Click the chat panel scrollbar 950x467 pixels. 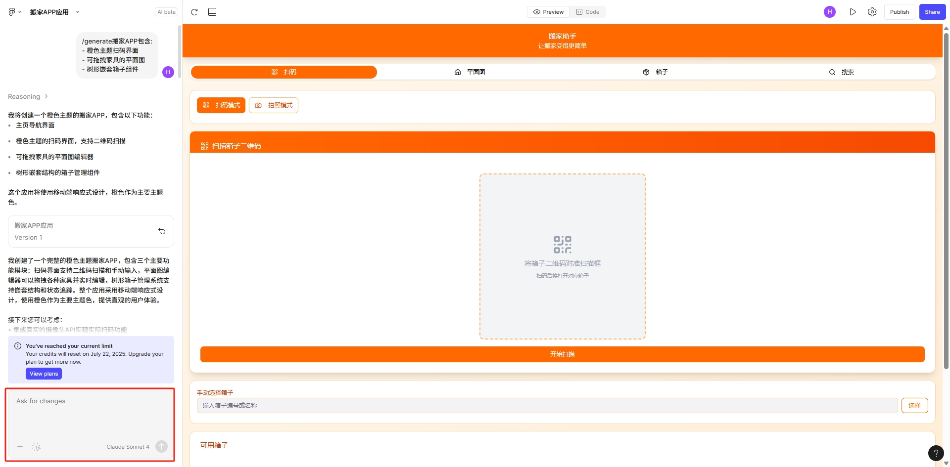coord(179,51)
